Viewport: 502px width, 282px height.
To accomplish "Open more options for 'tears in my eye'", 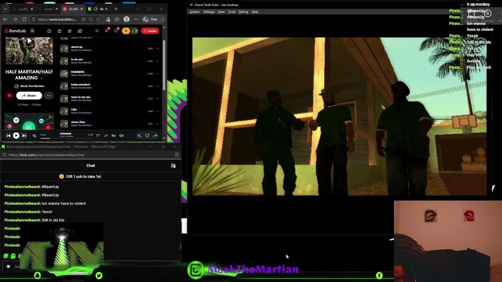I will point(157,99).
